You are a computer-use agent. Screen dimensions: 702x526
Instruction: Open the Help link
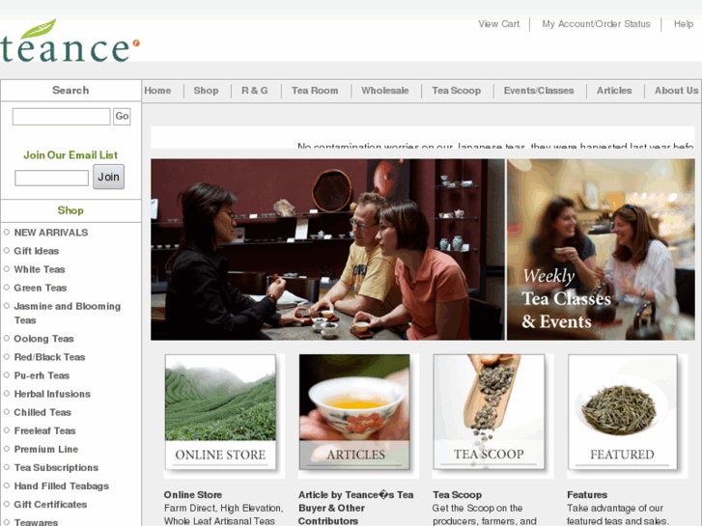point(684,24)
